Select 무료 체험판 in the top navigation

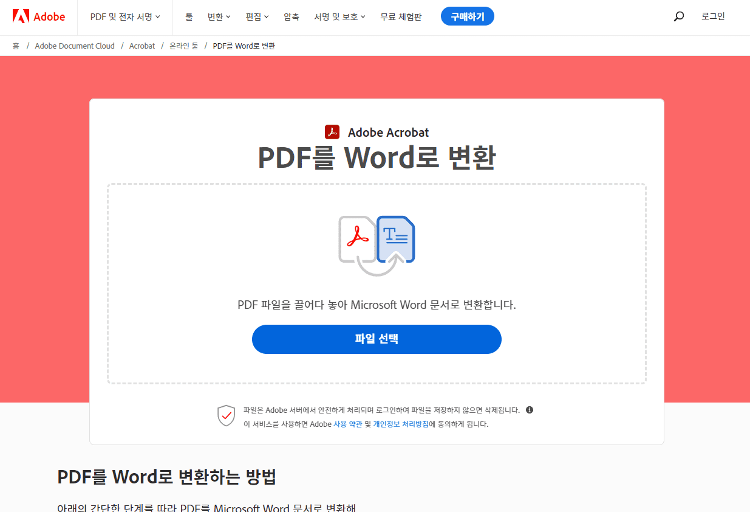tap(401, 17)
